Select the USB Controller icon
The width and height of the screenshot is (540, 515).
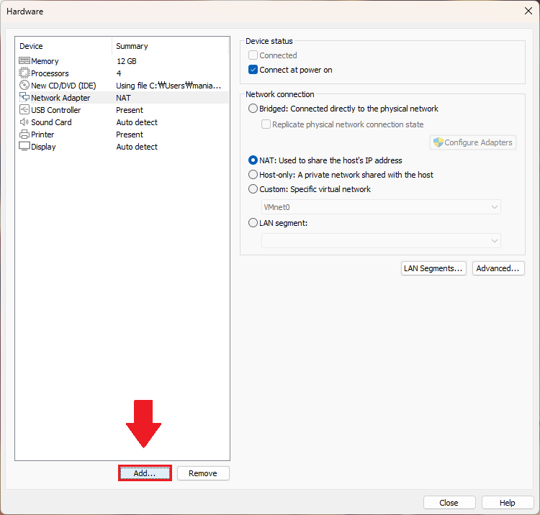24,110
